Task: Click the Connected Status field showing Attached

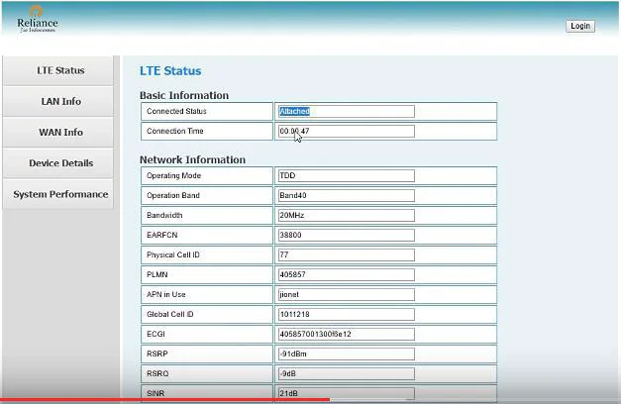Action: click(346, 111)
